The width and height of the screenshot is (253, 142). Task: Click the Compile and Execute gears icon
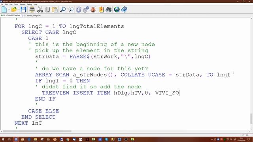coord(86,9)
